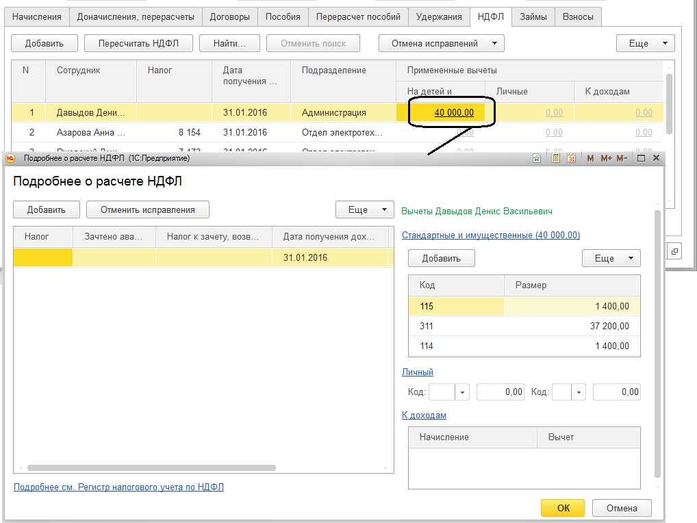Image resolution: width=697 pixels, height=523 pixels.
Task: Click the 40 000,00 child deductions link
Action: pos(453,113)
